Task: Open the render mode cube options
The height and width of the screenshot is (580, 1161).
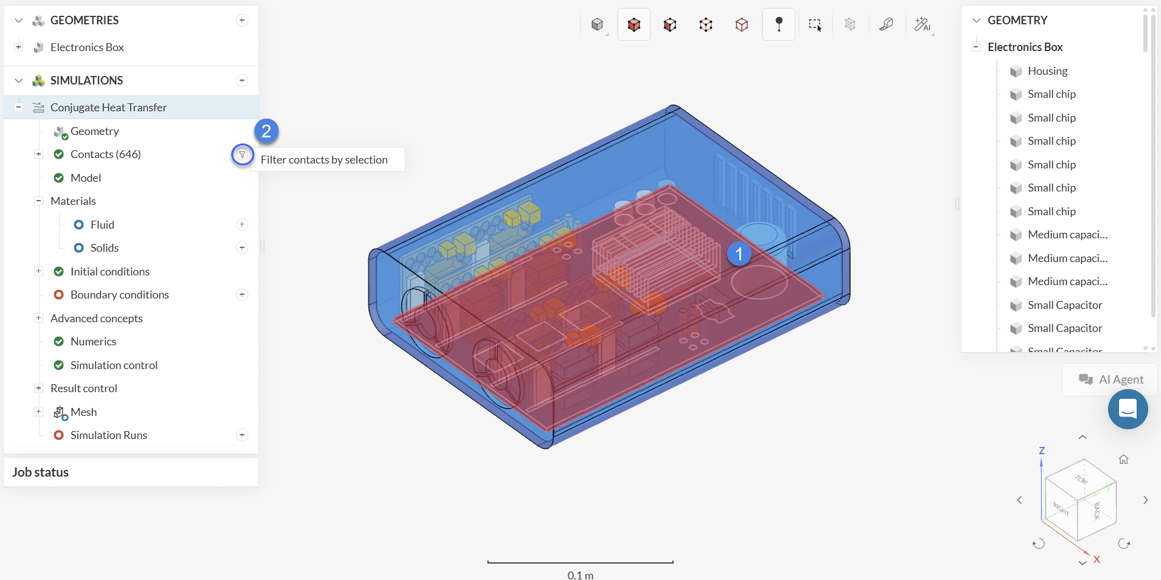Action: click(598, 24)
